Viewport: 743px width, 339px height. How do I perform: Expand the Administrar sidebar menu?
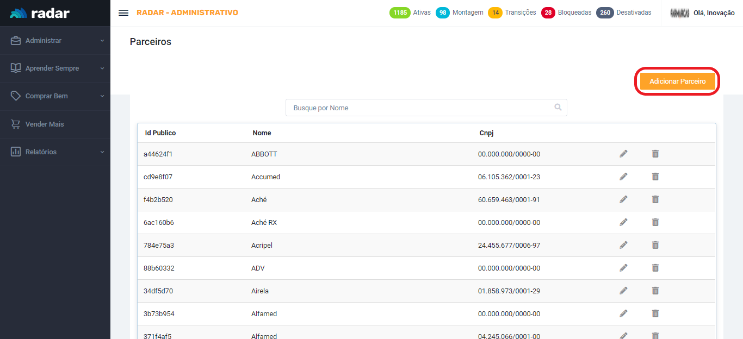[x=55, y=41]
